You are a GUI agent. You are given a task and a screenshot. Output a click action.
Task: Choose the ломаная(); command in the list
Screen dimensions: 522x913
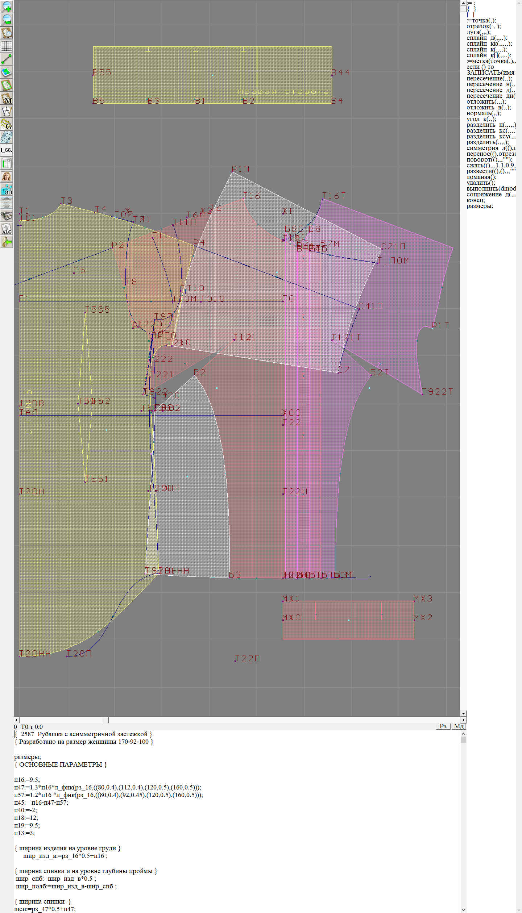click(x=481, y=177)
